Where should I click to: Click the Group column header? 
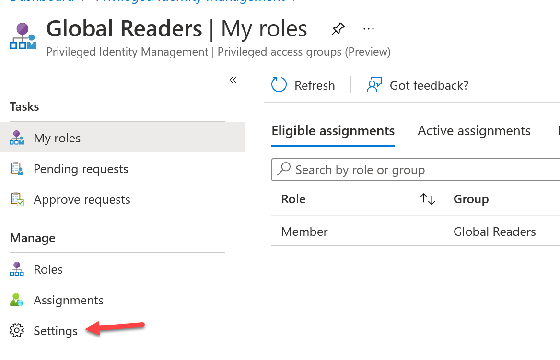[471, 199]
